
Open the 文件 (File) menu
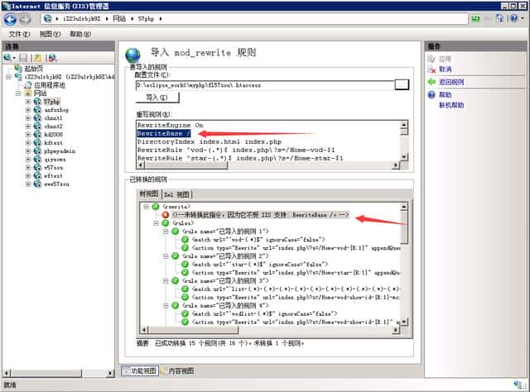click(x=19, y=34)
